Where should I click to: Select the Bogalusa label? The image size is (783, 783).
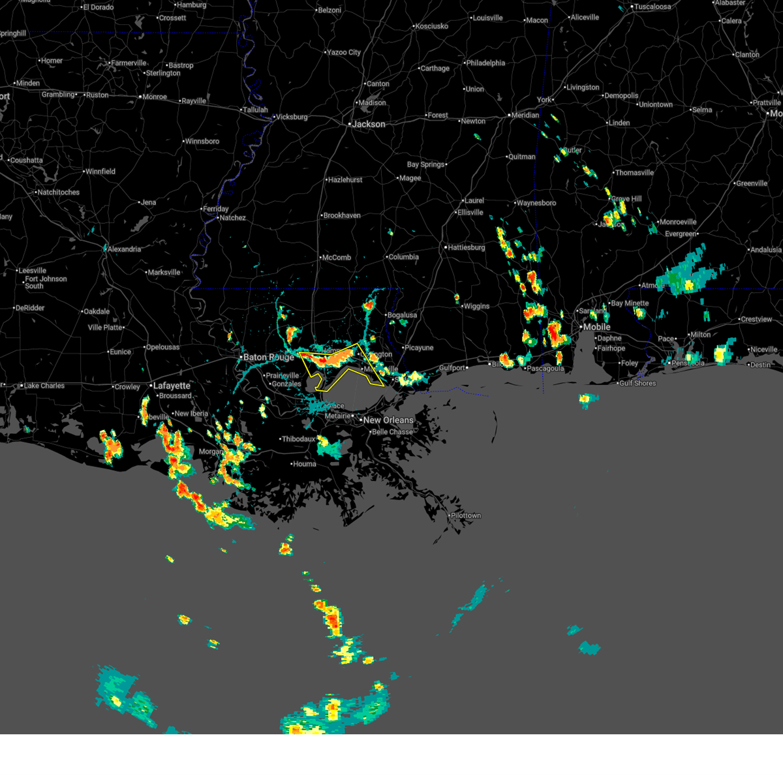pyautogui.click(x=403, y=316)
